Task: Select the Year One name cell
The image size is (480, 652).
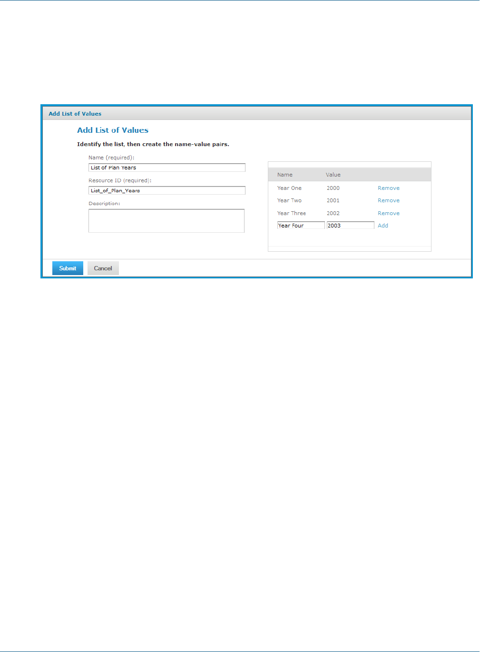Action: [289, 188]
